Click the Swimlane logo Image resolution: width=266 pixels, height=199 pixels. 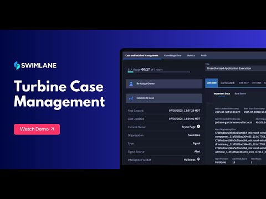[x=35, y=65]
